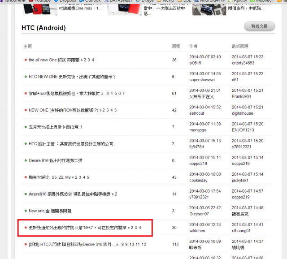View author supershowwei's profile
The height and width of the screenshot is (259, 287).
point(202,80)
